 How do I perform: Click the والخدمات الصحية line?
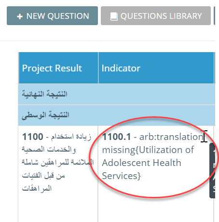pos(49,150)
